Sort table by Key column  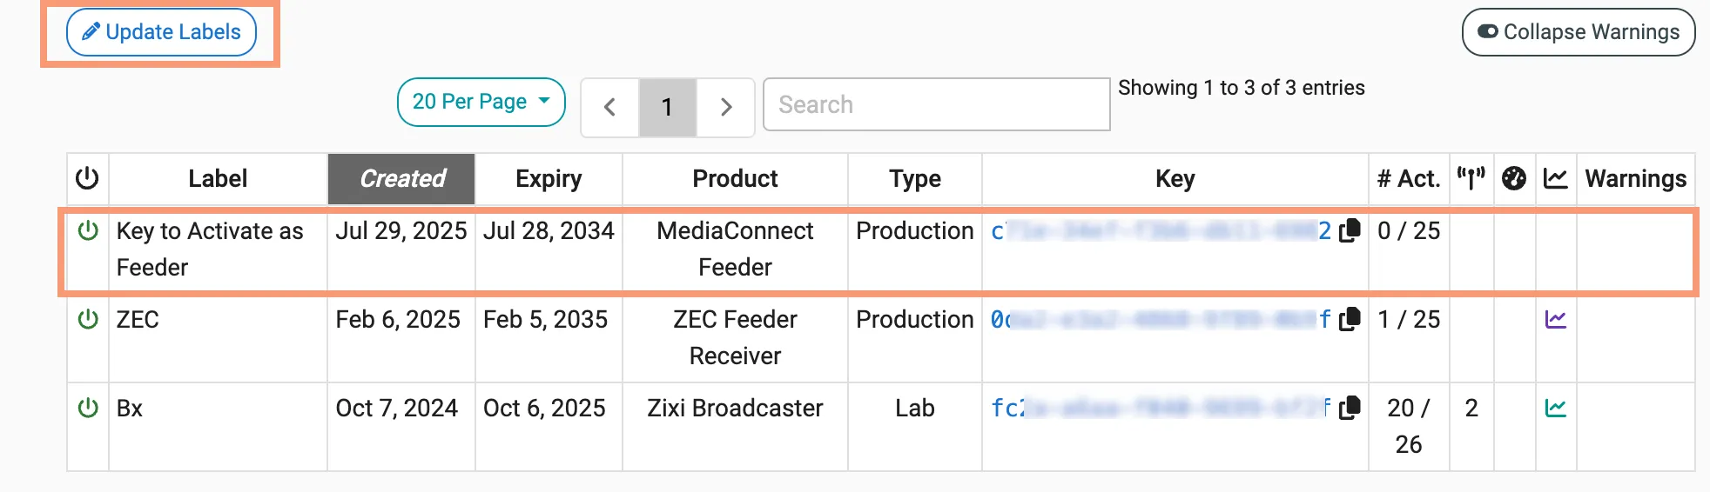tap(1175, 179)
